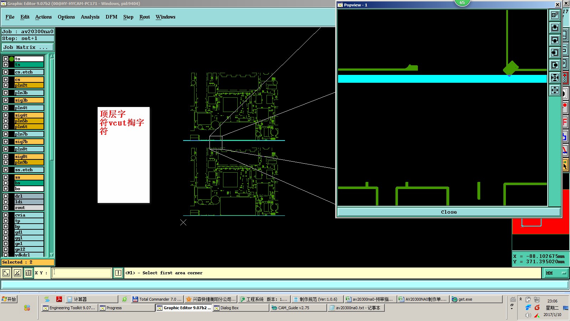
Task: Click the colorful four-dot icon under Start
Action: (x=27, y=307)
